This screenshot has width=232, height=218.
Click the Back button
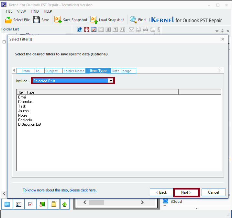point(161,192)
